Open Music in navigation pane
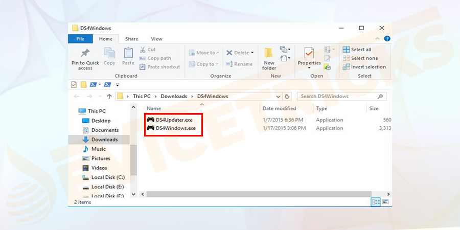This screenshot has width=460, height=230. 94,149
